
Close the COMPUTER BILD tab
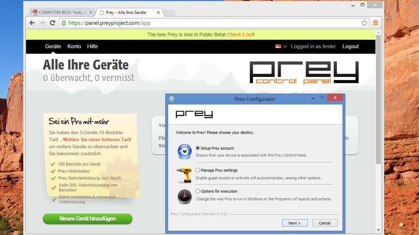pos(91,13)
